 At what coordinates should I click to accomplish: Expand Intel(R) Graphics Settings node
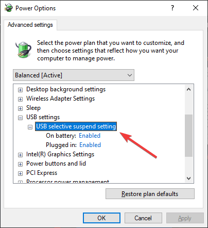[20, 155]
